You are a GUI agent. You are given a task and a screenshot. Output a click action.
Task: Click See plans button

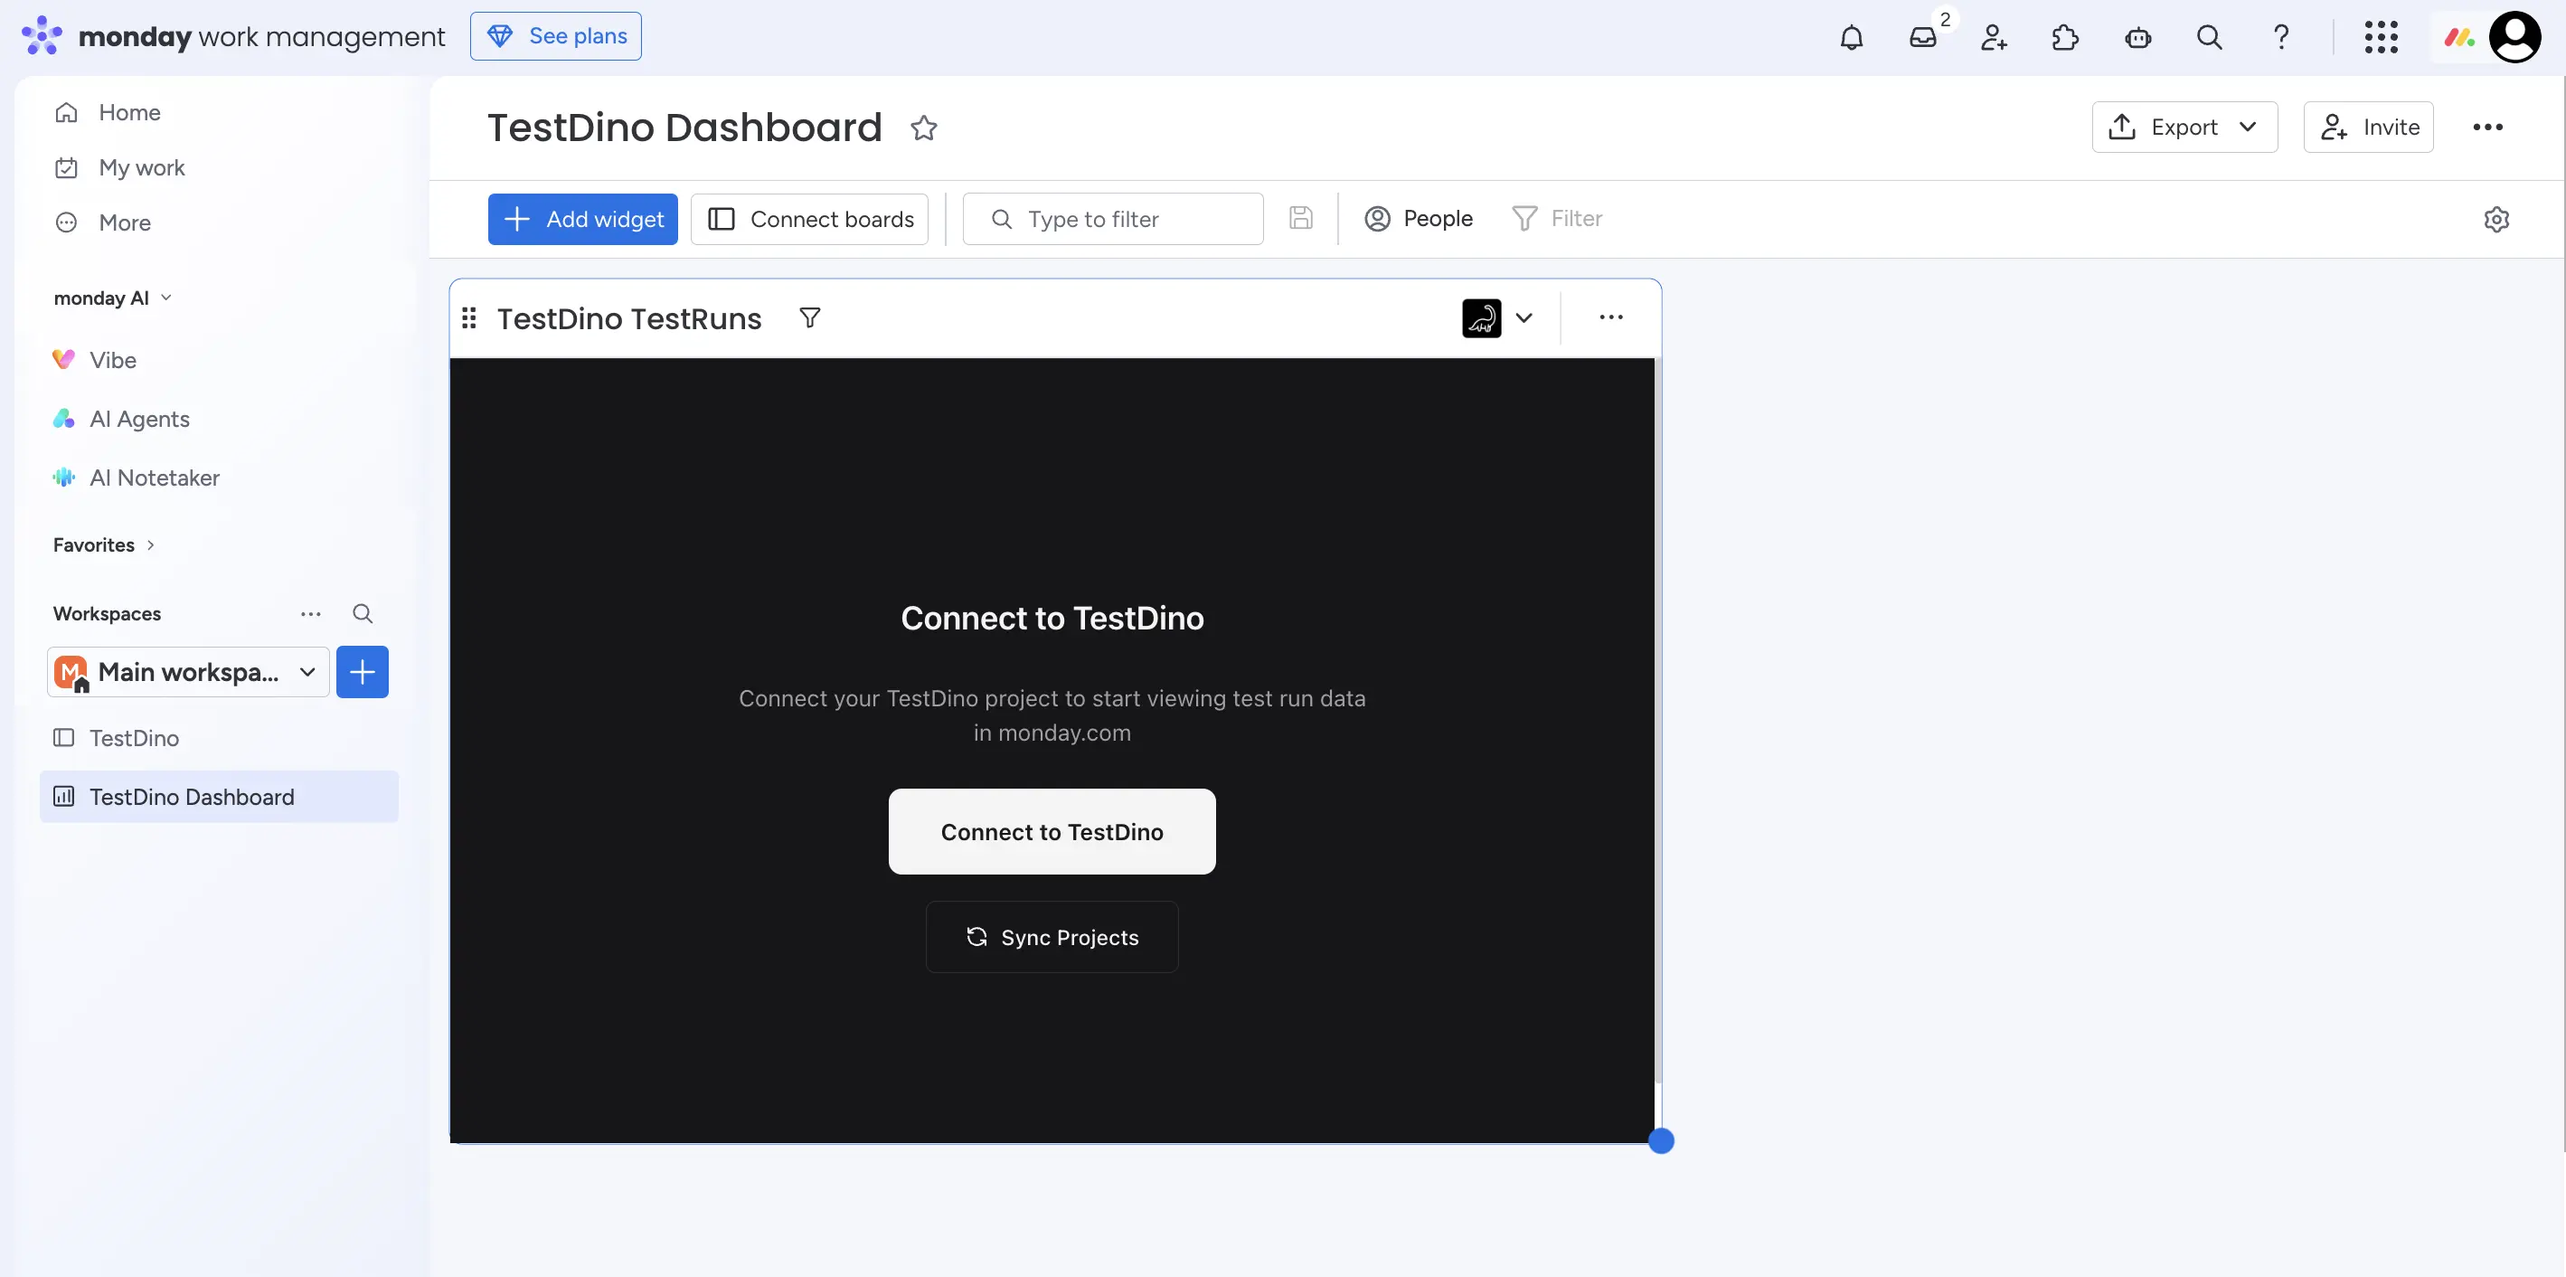555,36
